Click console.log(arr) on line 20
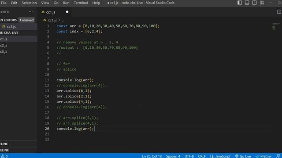Viewport: 282px width, 158px height. [x=75, y=129]
